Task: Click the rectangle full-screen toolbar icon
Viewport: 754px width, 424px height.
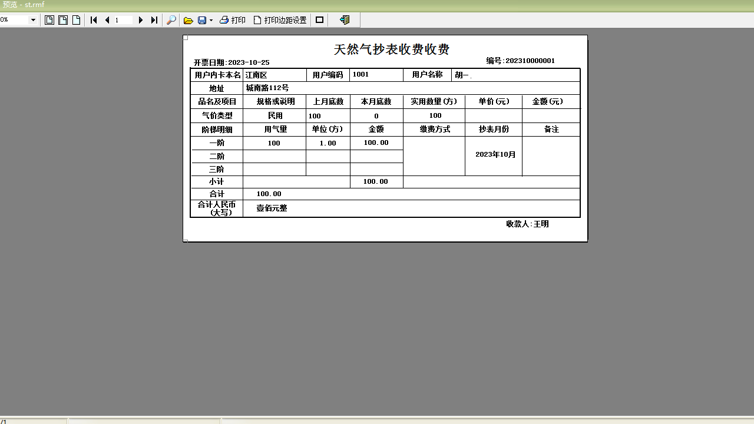Action: [320, 20]
